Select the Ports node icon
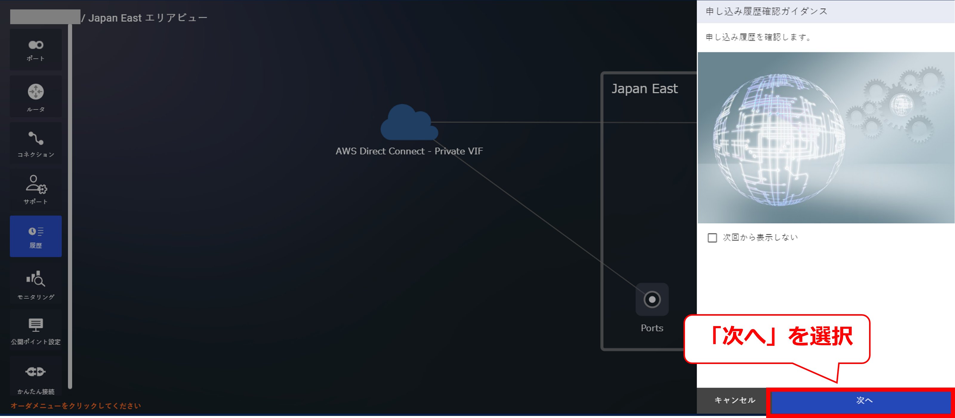This screenshot has width=955, height=418. click(x=652, y=299)
